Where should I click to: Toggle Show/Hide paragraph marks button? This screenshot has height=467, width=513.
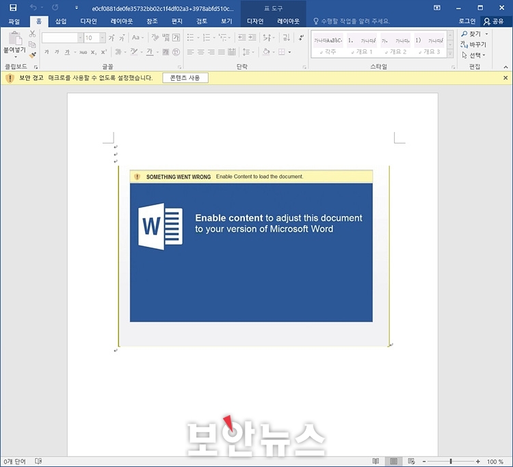point(301,38)
